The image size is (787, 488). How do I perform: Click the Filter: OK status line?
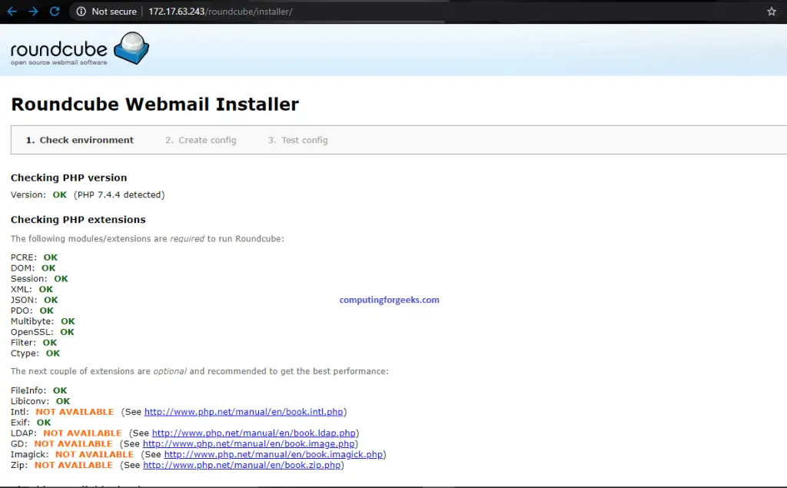34,343
